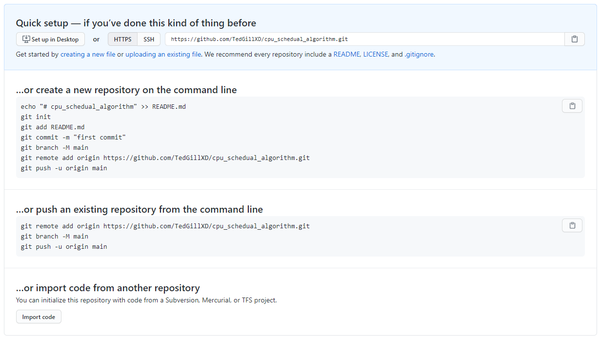Click the git init command line

coord(36,117)
